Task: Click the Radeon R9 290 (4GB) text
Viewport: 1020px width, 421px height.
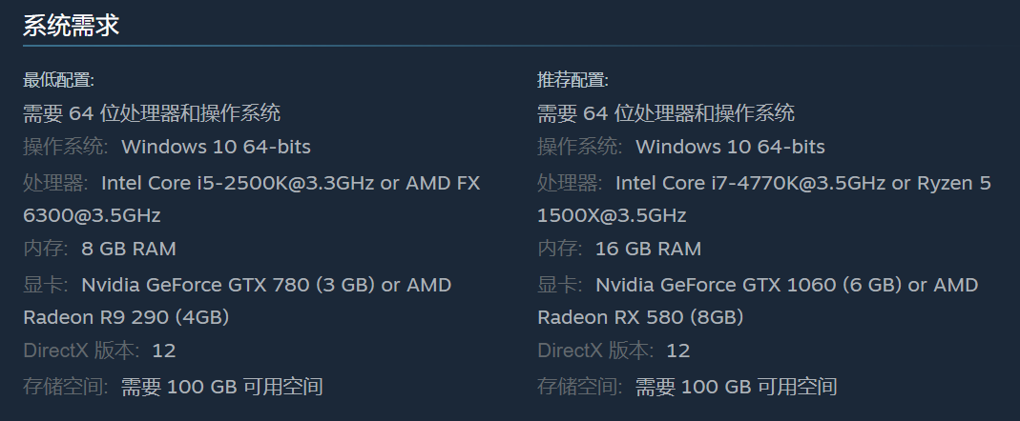Action: [x=126, y=318]
